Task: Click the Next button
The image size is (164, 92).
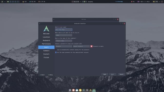Action: pos(113,74)
